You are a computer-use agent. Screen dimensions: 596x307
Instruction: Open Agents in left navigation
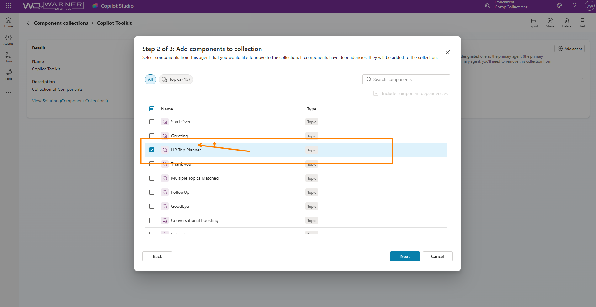click(x=8, y=39)
